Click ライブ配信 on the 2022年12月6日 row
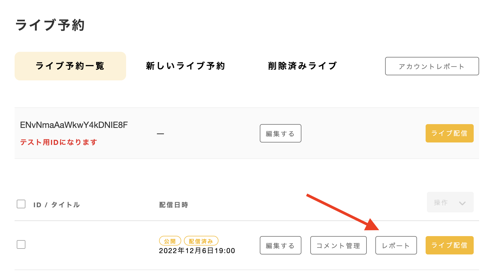Screen dimensions: 498x279 (449, 245)
